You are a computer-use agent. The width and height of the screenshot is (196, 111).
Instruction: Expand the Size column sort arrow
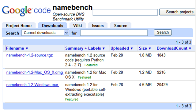click(150, 48)
